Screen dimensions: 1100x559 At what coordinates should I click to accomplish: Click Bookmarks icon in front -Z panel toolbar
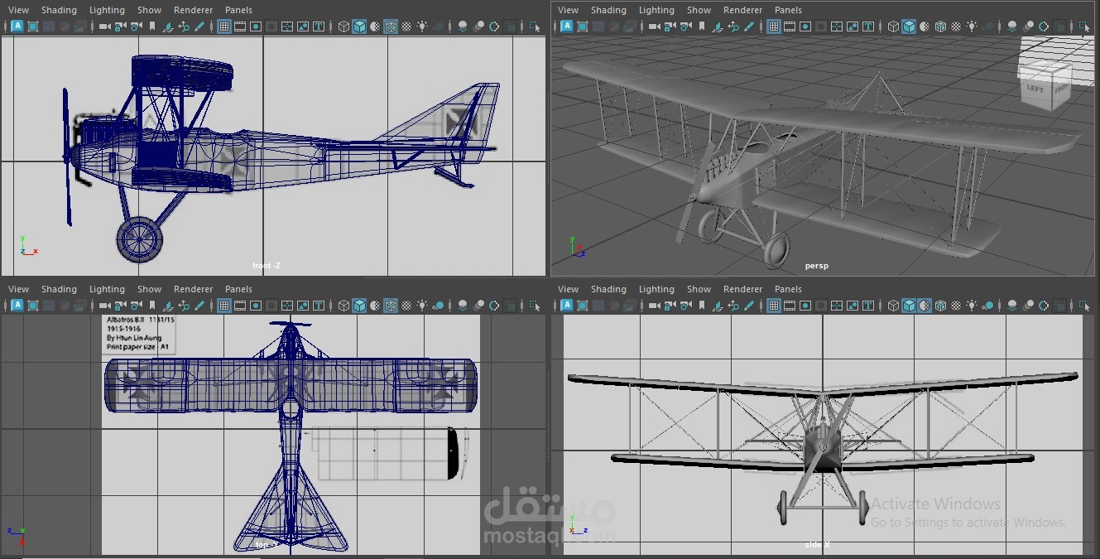point(152,27)
